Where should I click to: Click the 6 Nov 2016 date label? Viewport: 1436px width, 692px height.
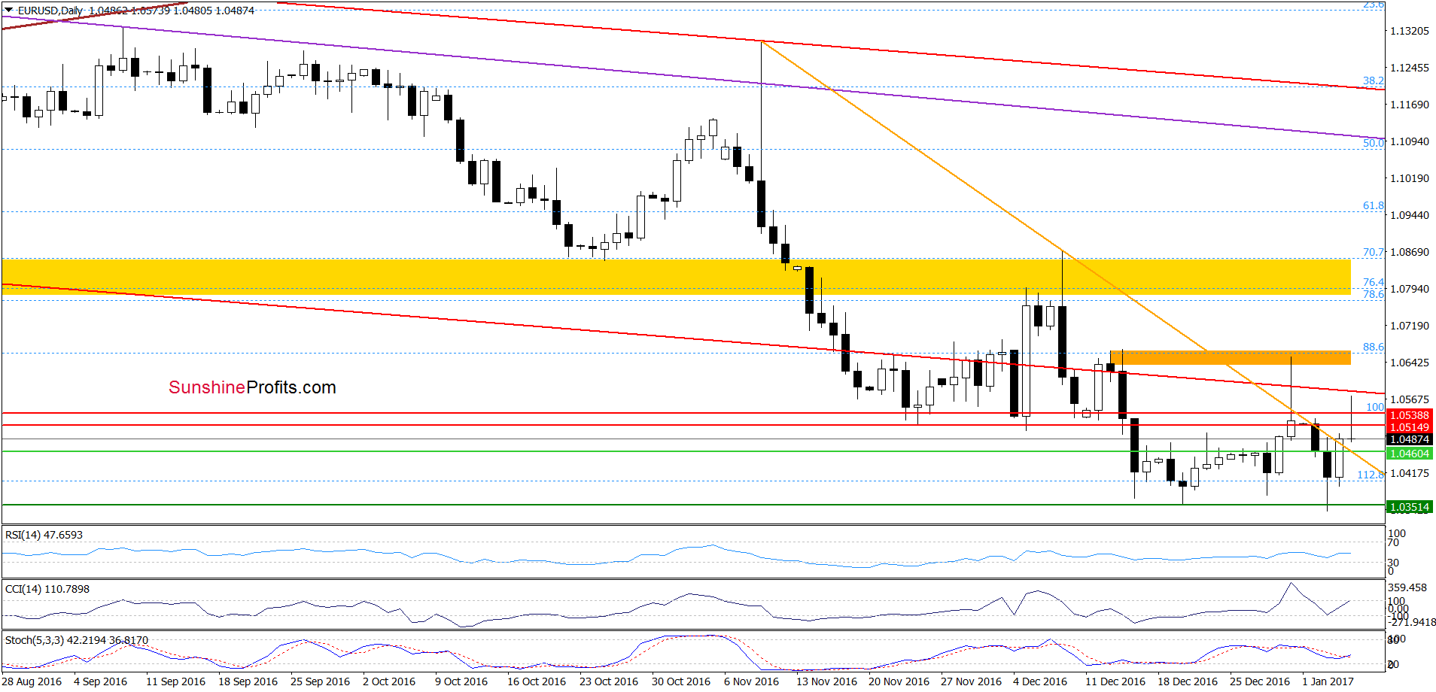click(751, 681)
